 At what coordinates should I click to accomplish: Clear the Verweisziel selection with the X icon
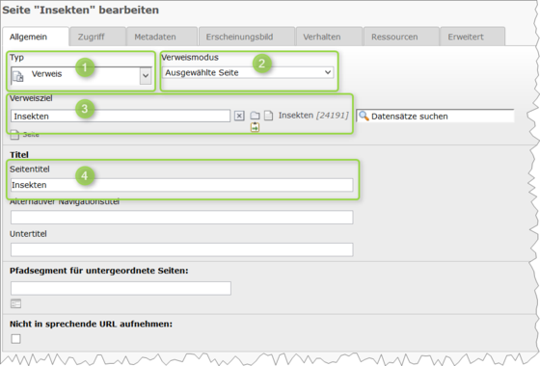(x=239, y=116)
